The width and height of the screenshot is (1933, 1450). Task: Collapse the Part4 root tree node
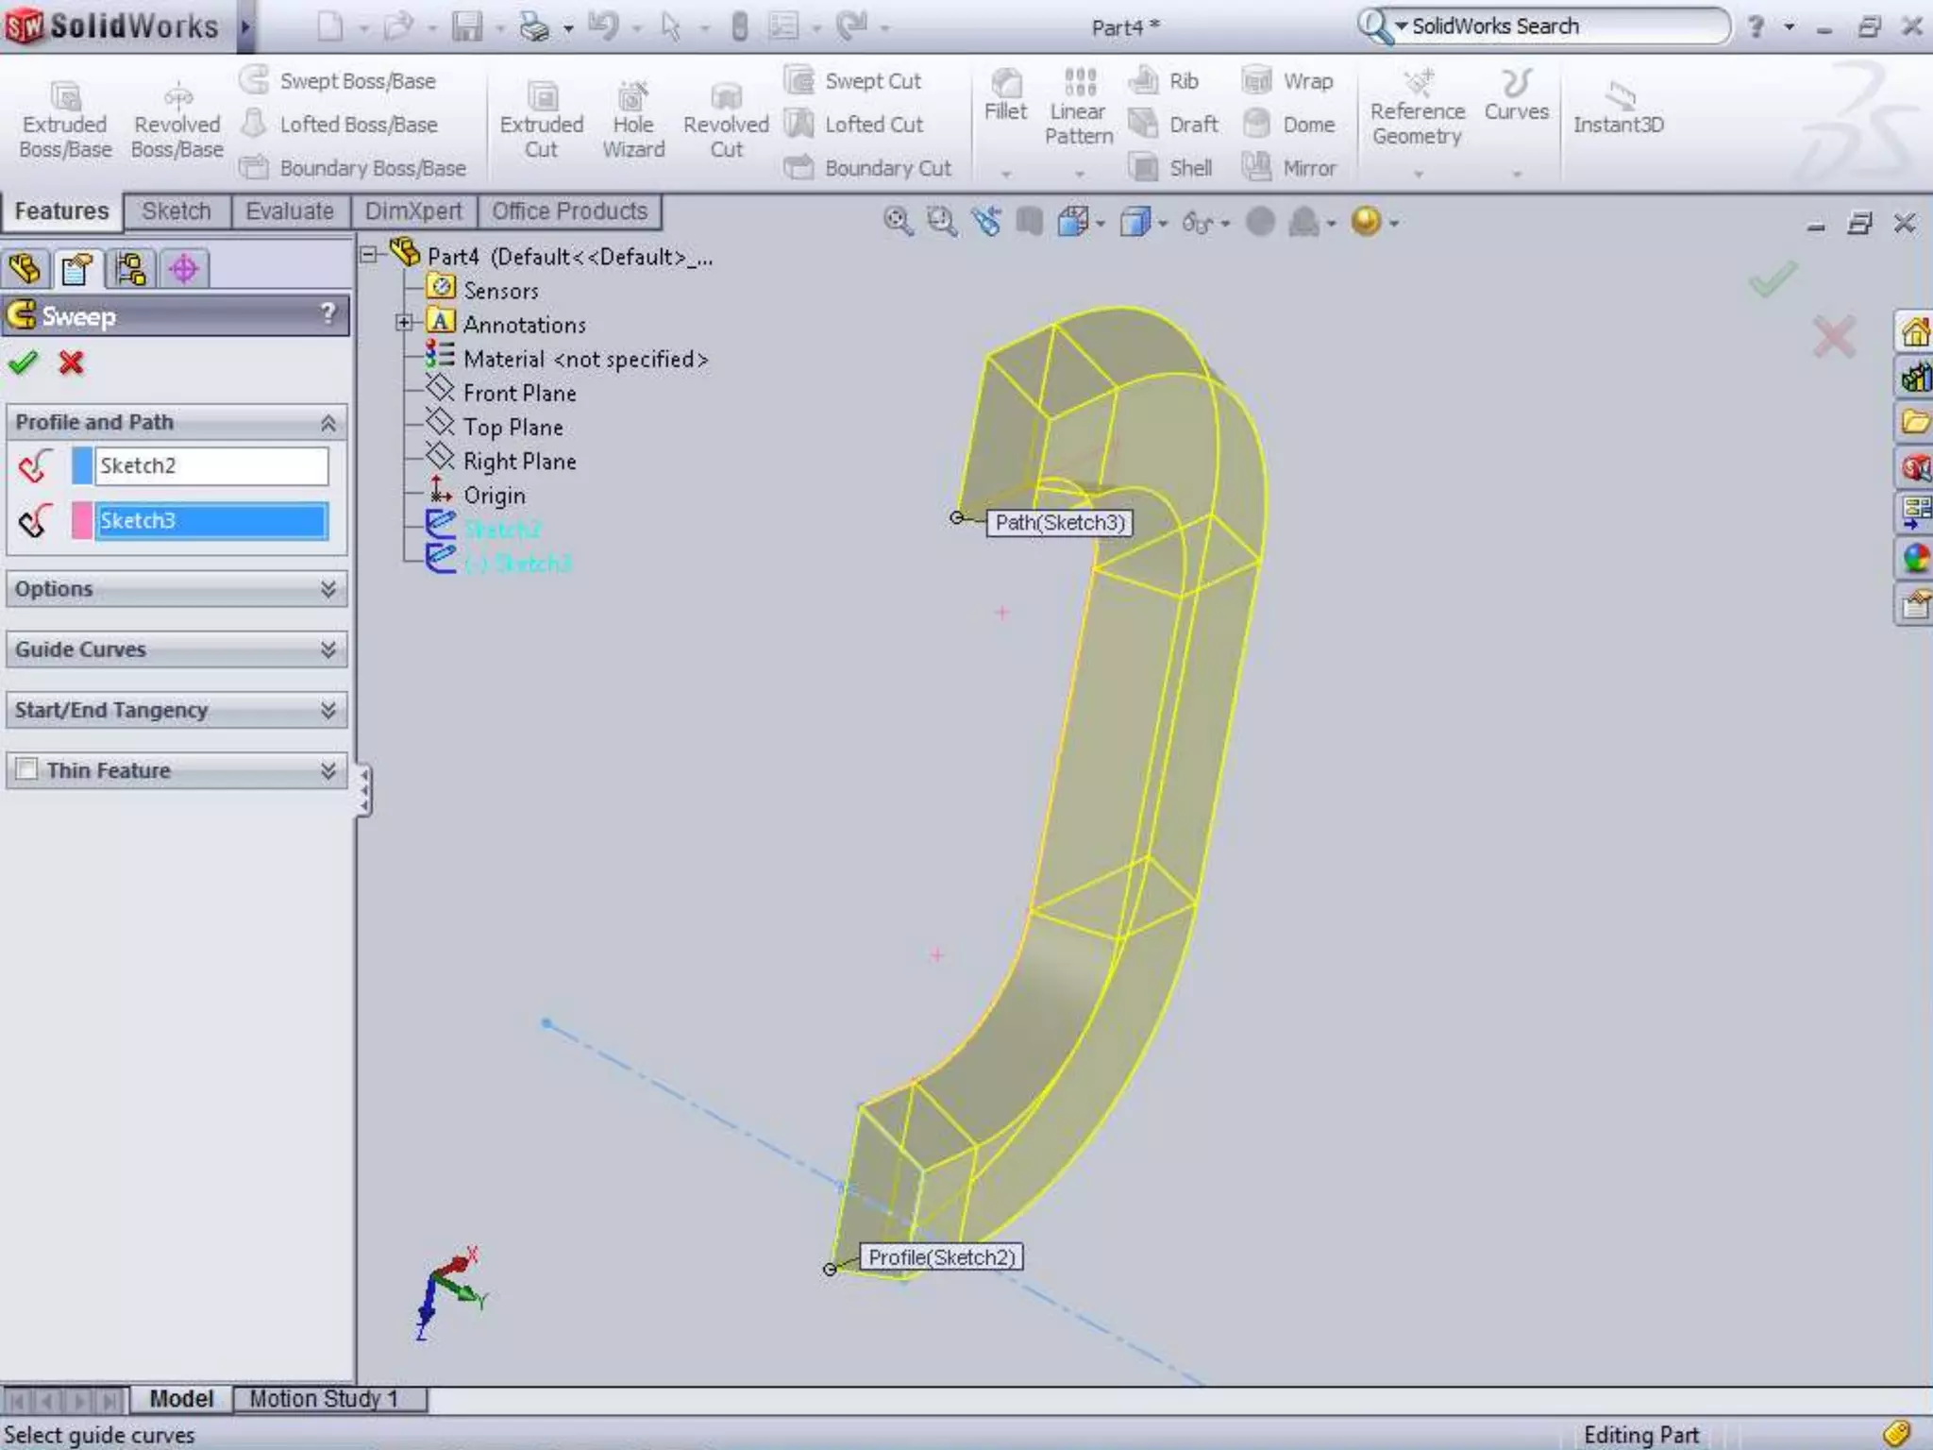369,255
